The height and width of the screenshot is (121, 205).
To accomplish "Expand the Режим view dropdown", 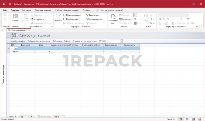I will pos(15,23).
